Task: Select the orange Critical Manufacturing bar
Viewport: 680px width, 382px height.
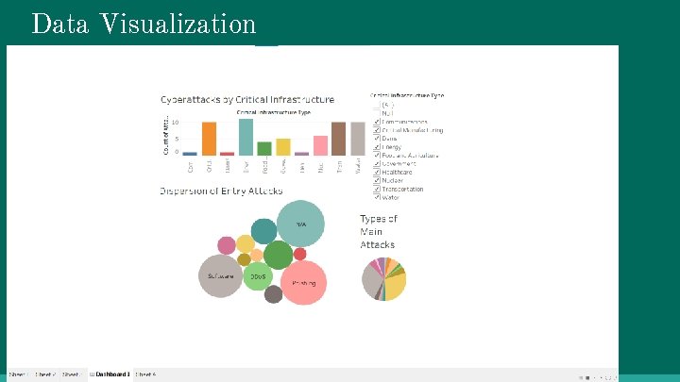Action: [209, 139]
